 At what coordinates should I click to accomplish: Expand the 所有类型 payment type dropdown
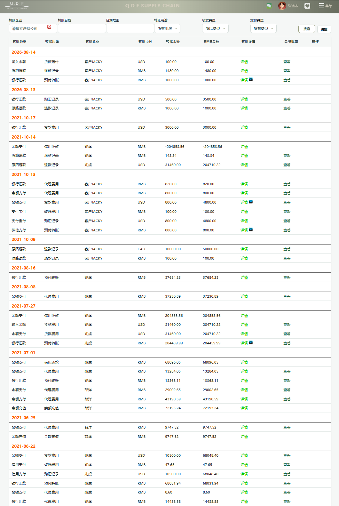[264, 28]
